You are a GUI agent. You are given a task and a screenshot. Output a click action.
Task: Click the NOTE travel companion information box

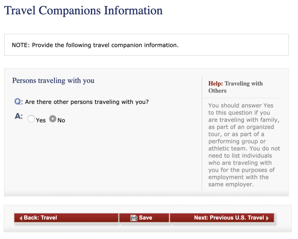pyautogui.click(x=146, y=45)
